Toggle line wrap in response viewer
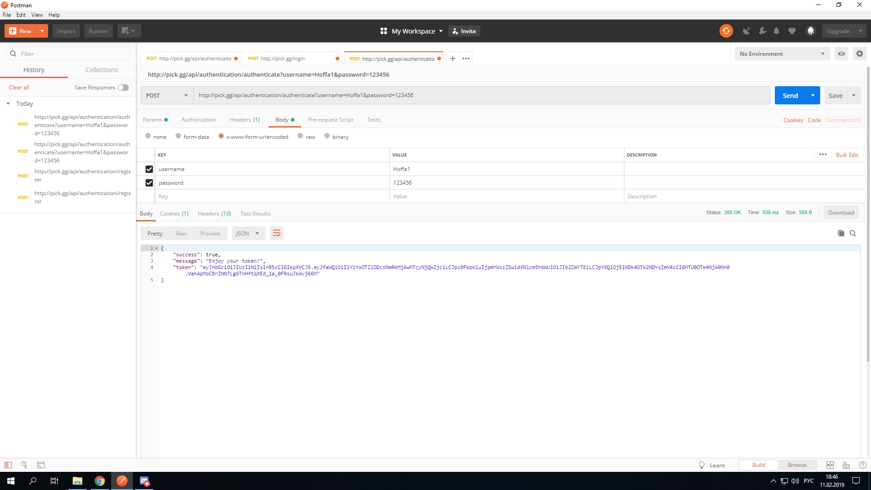This screenshot has width=871, height=490. (276, 233)
